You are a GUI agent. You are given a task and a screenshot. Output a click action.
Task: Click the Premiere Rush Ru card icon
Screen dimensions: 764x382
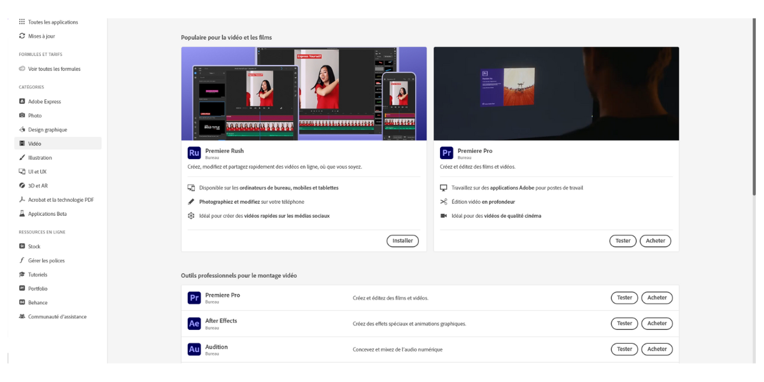pyautogui.click(x=194, y=153)
